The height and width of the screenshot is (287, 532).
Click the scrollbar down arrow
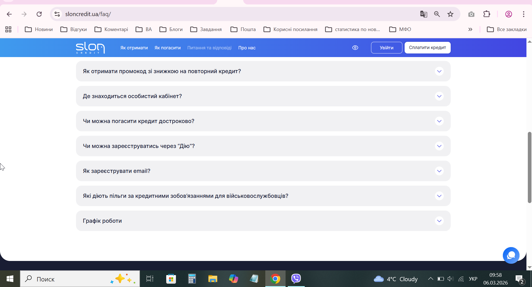point(530,267)
